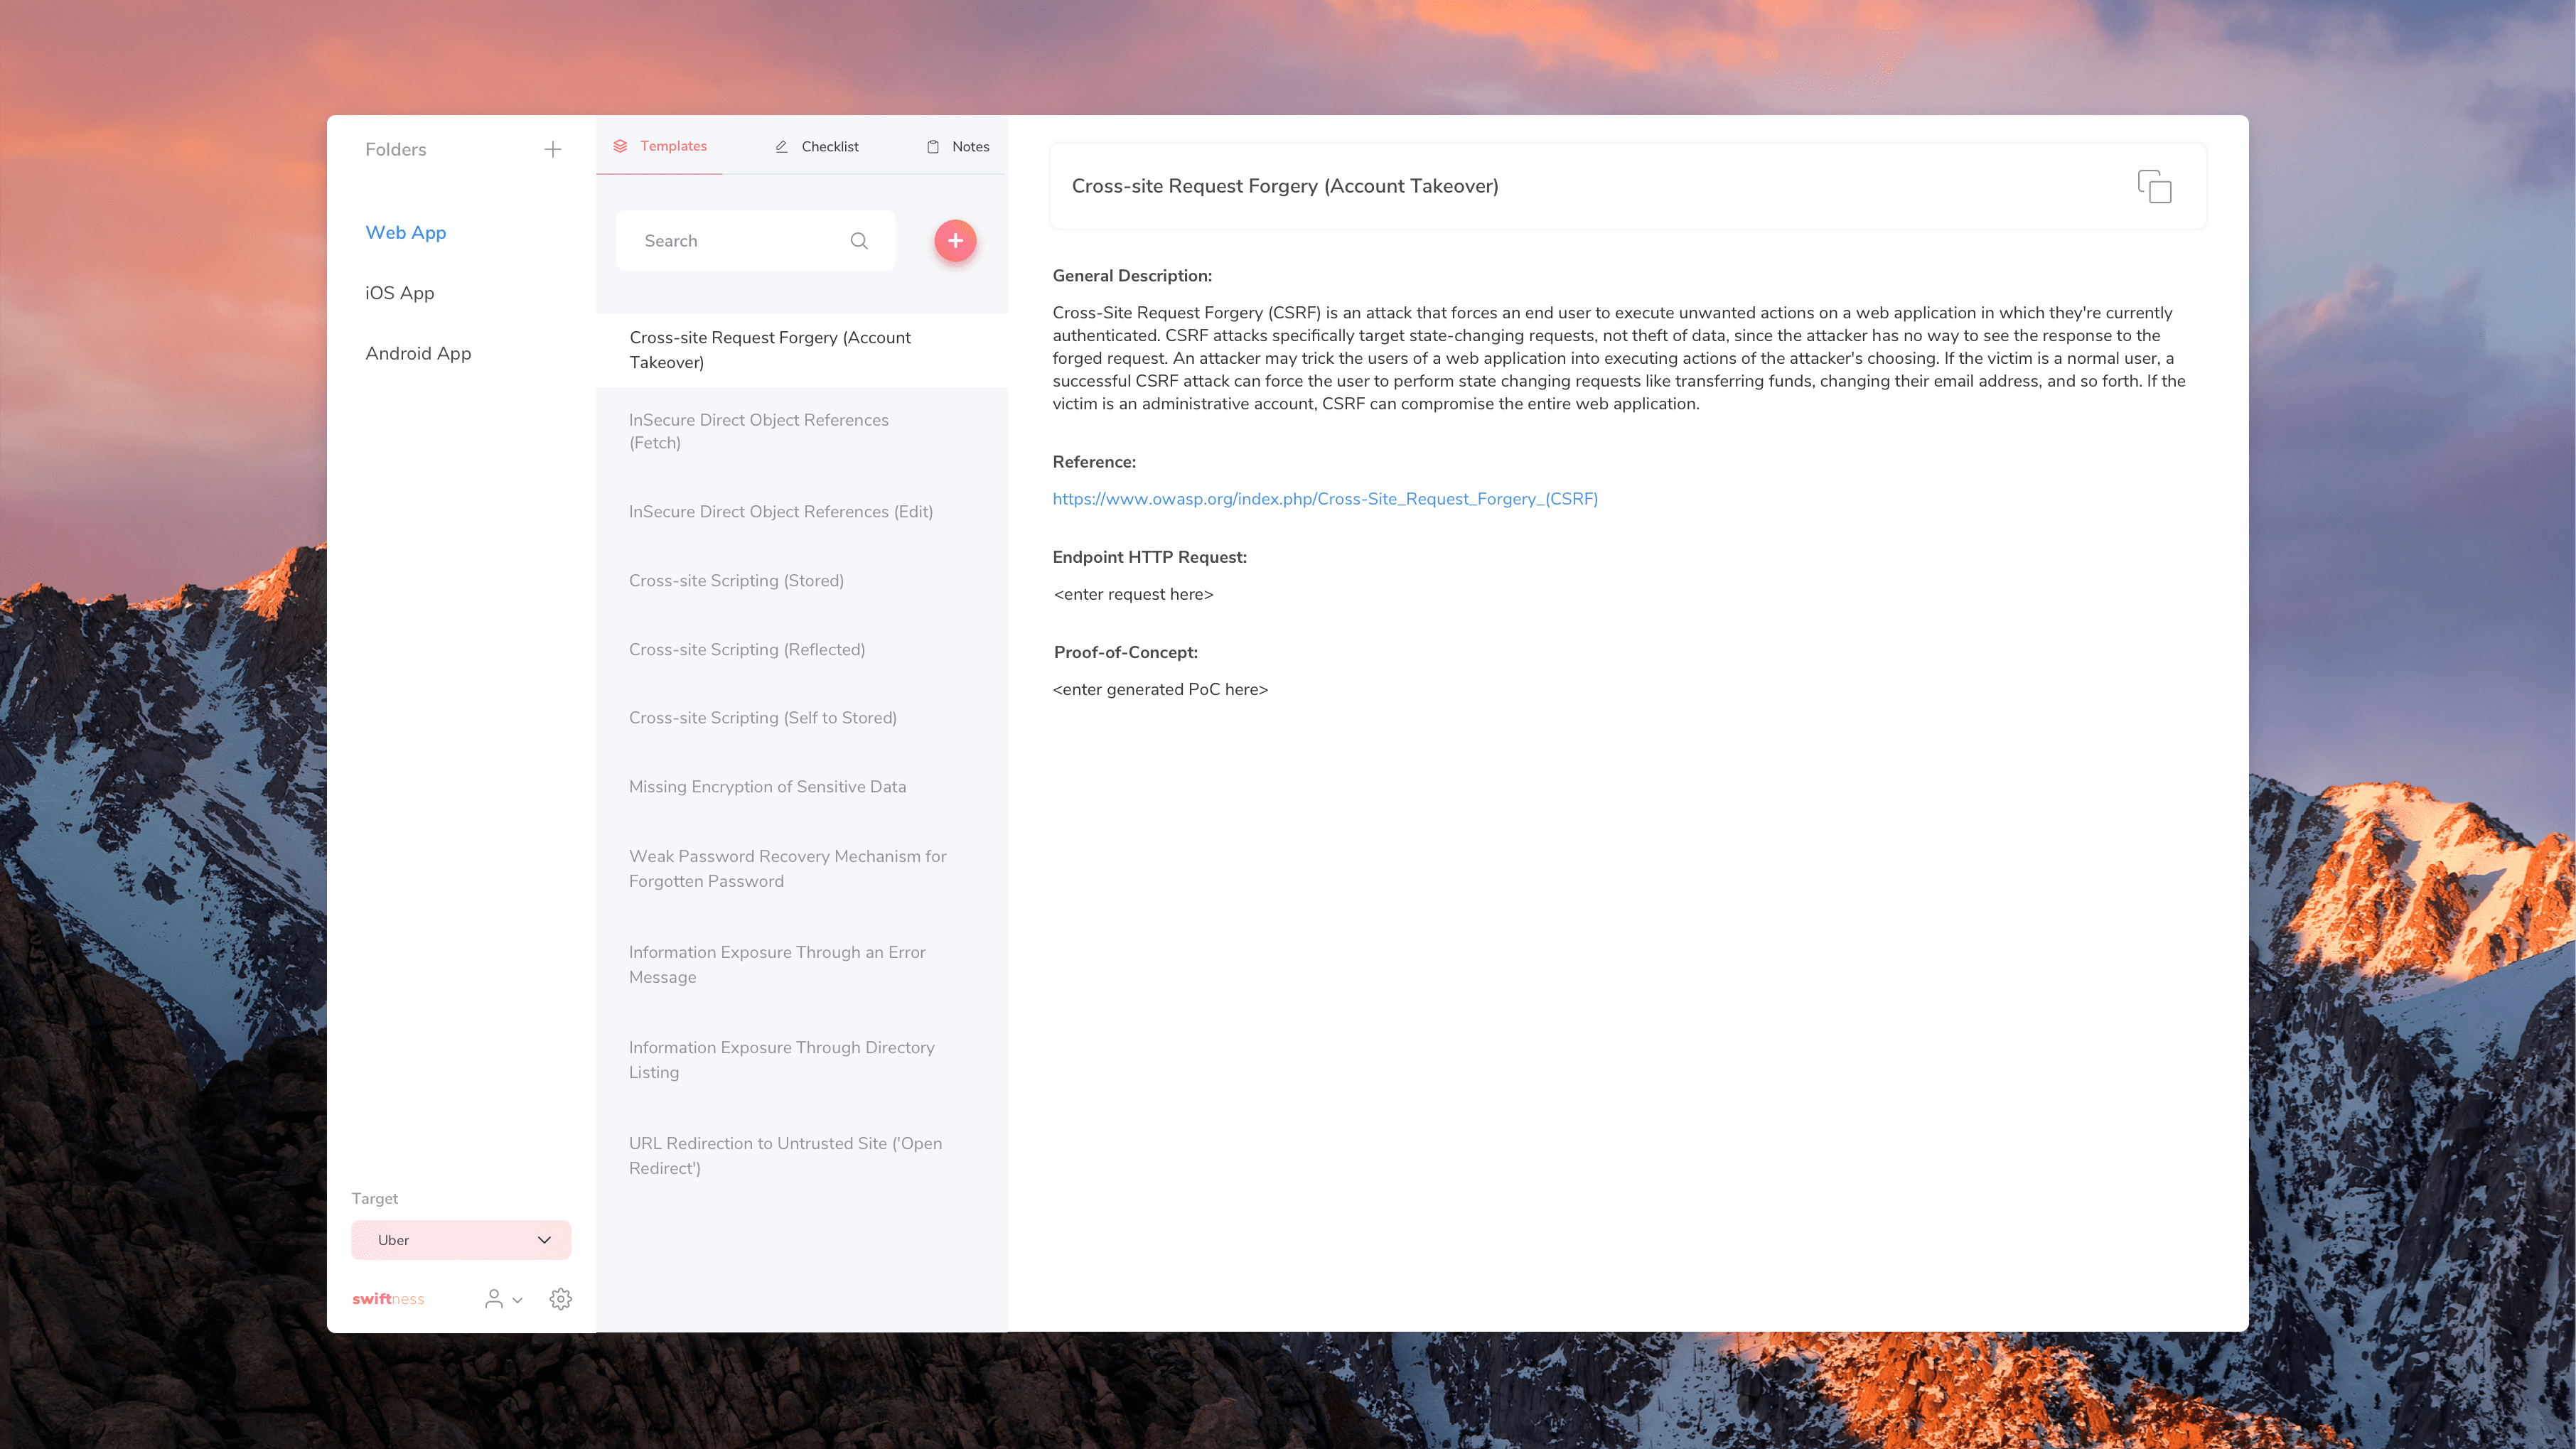Screen dimensions: 2576x1449
Task: Select the Templates tab
Action: pos(660,146)
